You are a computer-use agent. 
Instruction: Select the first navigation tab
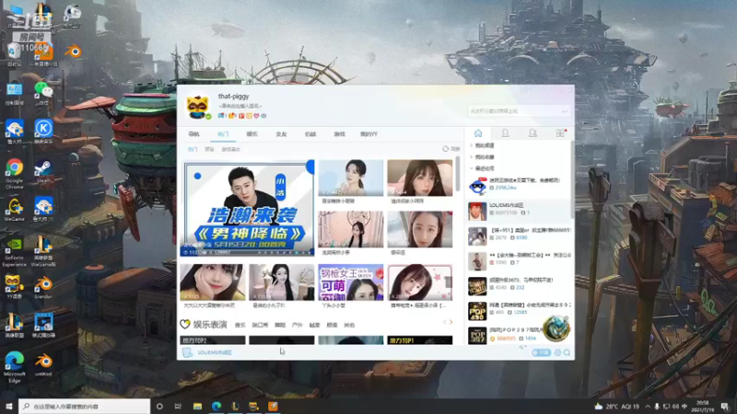coord(193,134)
